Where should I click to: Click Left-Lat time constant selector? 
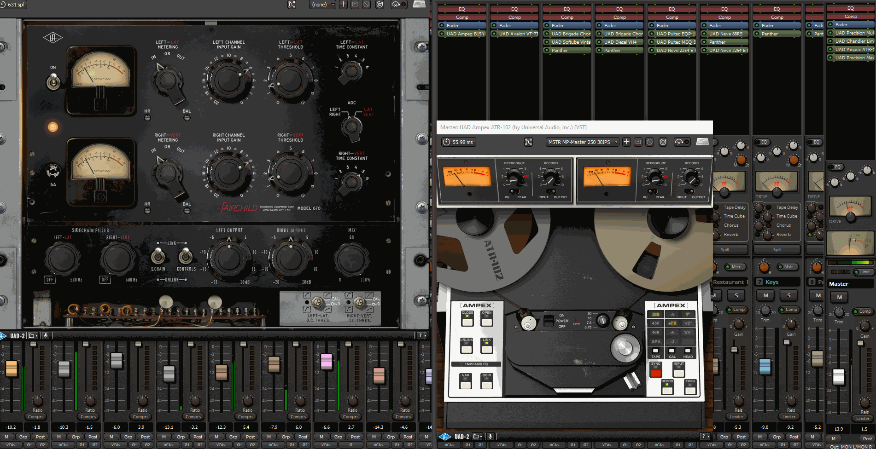click(x=350, y=72)
